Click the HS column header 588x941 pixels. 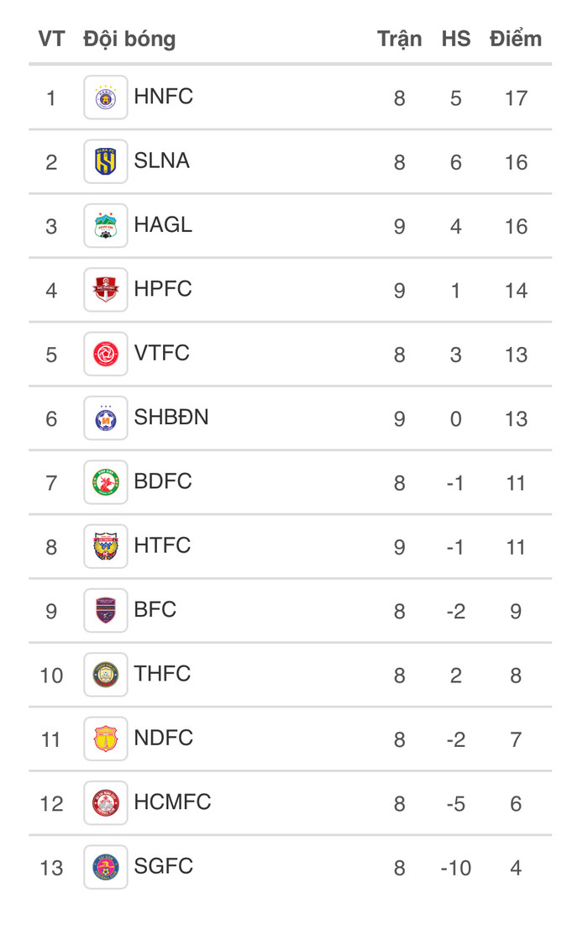coord(456,39)
